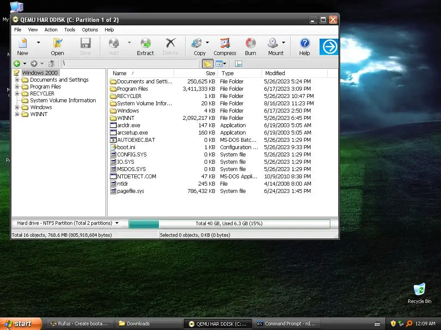This screenshot has width=441, height=330.
Task: Sort by the Modified column header
Action: tap(295, 73)
